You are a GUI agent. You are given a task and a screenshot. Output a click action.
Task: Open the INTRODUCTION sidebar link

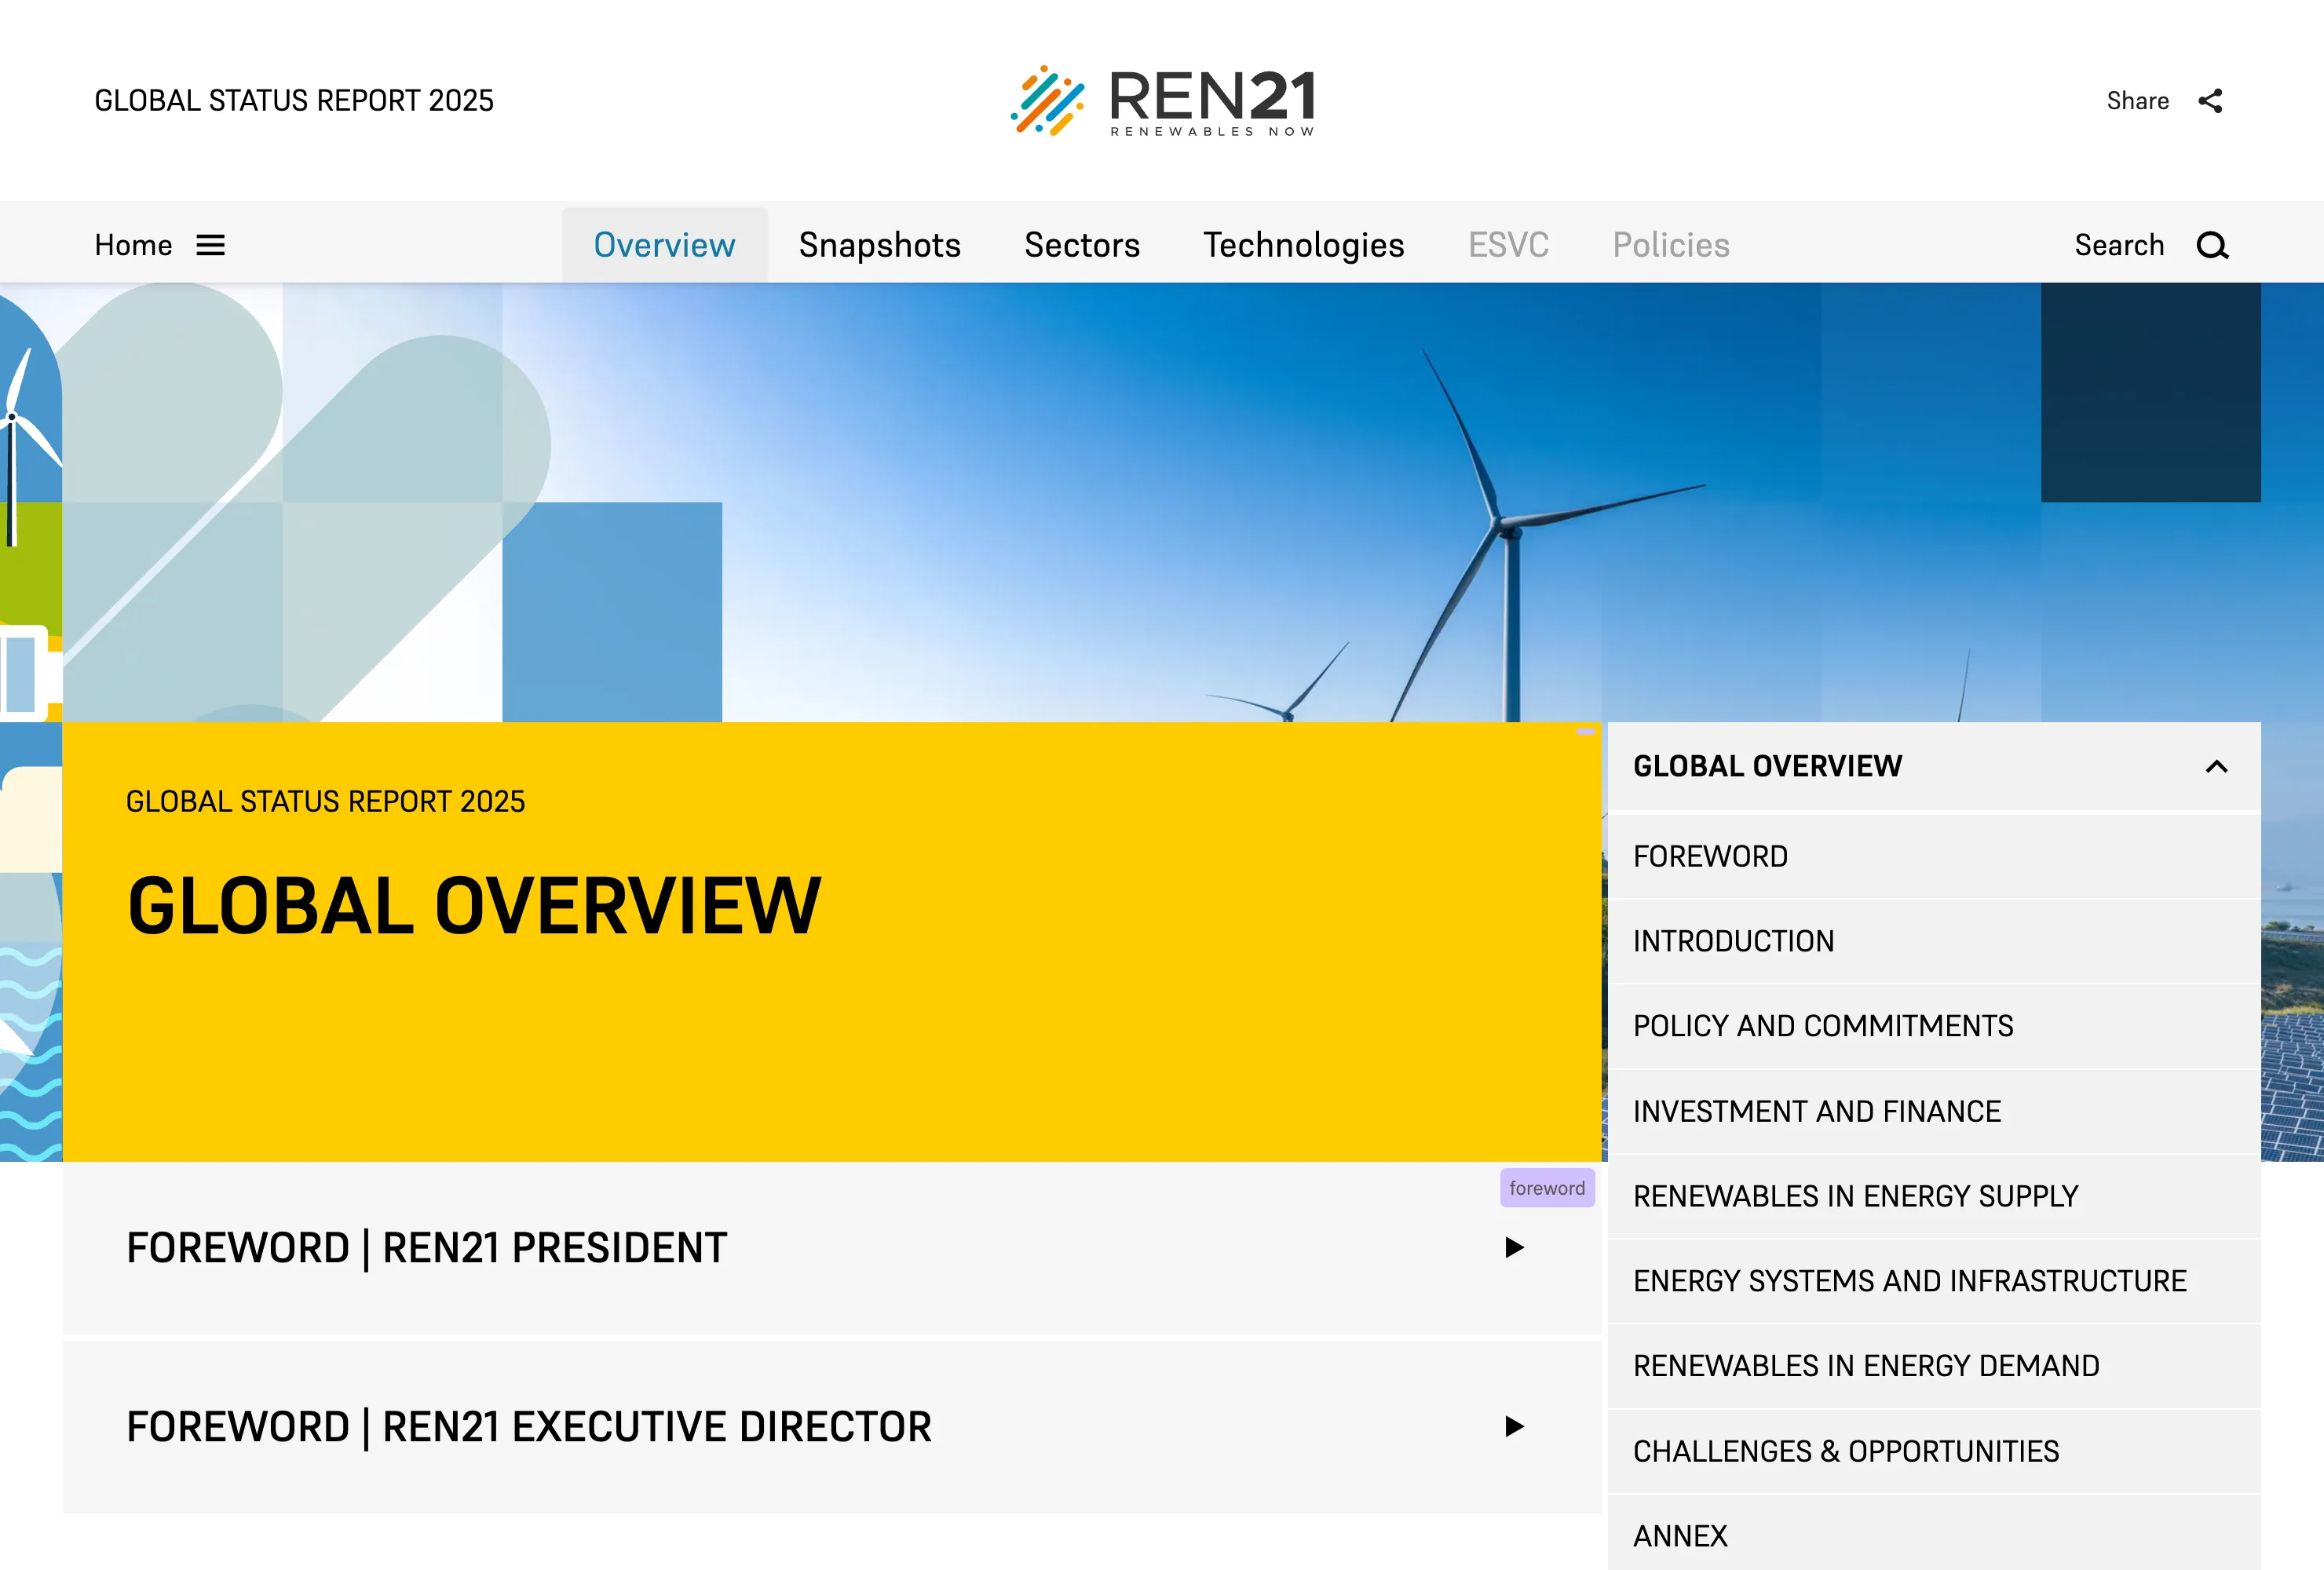[1733, 941]
